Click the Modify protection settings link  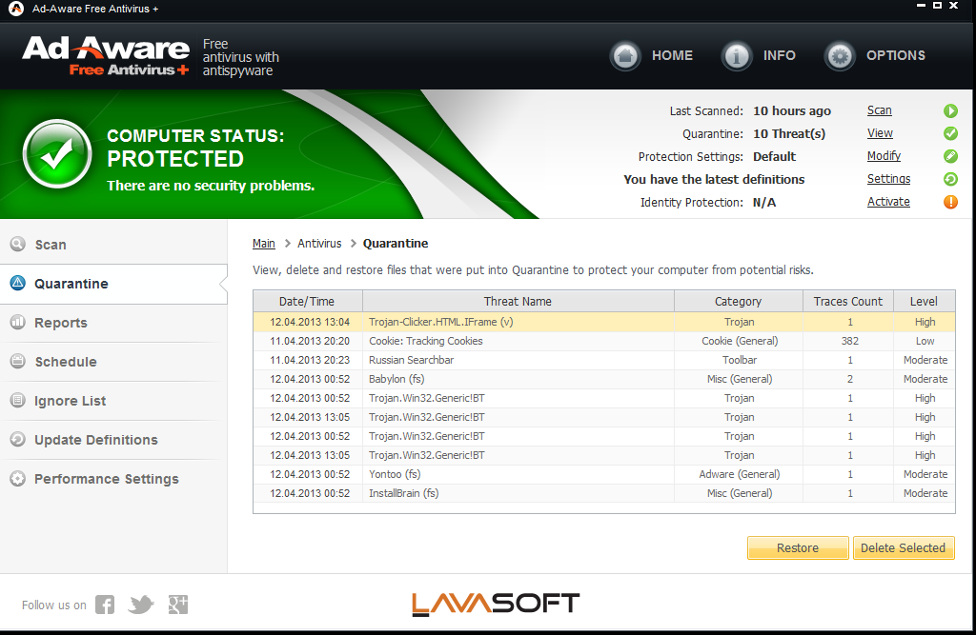click(884, 156)
